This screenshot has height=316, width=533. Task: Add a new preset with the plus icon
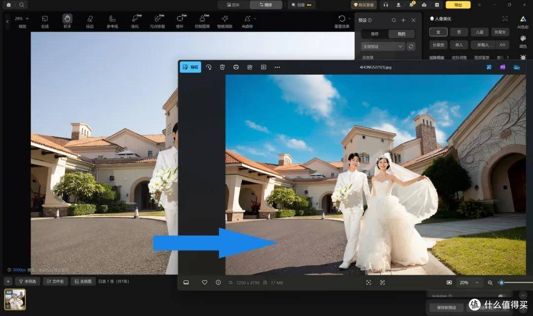(403, 20)
